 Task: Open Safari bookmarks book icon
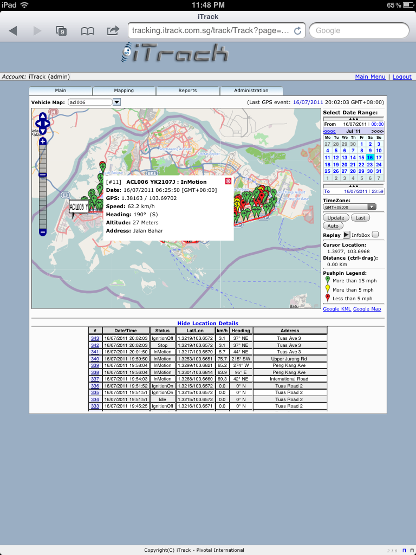(x=88, y=31)
